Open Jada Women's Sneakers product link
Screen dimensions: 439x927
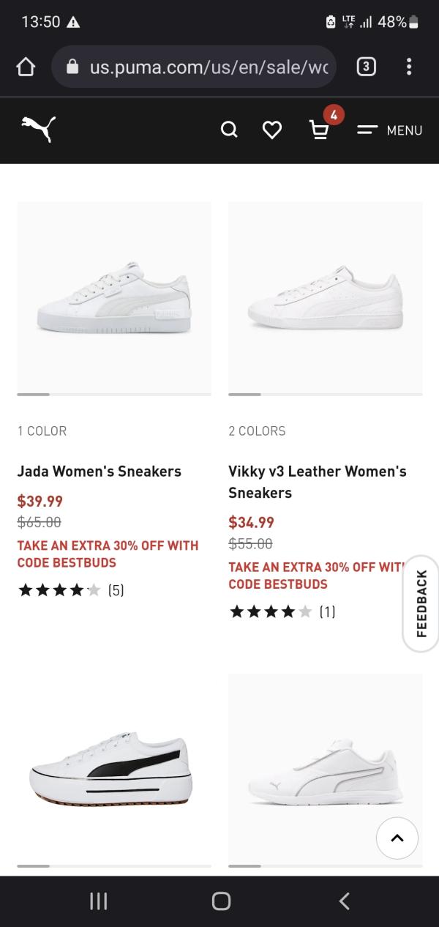click(100, 472)
